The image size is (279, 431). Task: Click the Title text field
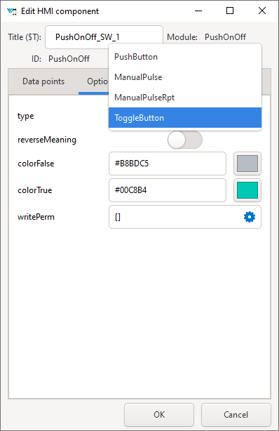(104, 37)
